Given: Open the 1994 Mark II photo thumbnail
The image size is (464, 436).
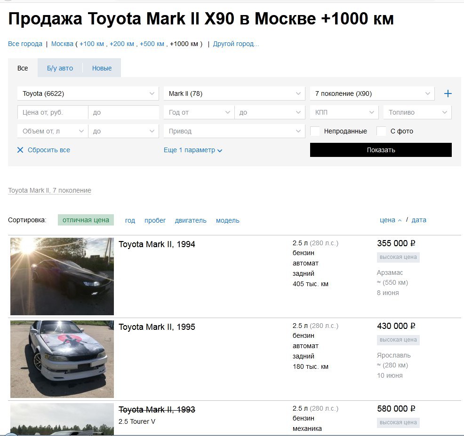Looking at the screenshot, I should [x=62, y=276].
